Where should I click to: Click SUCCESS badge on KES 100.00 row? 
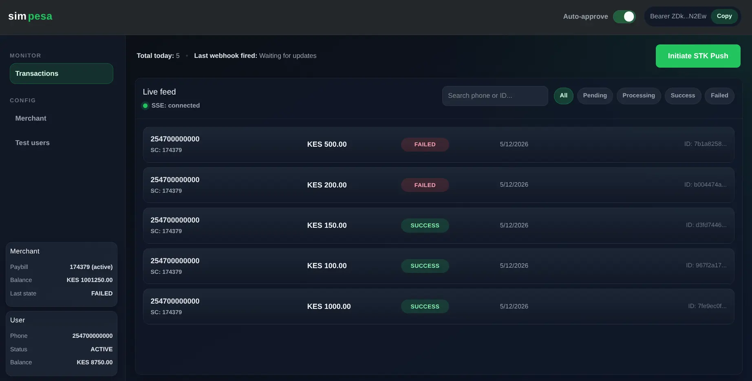tap(425, 266)
